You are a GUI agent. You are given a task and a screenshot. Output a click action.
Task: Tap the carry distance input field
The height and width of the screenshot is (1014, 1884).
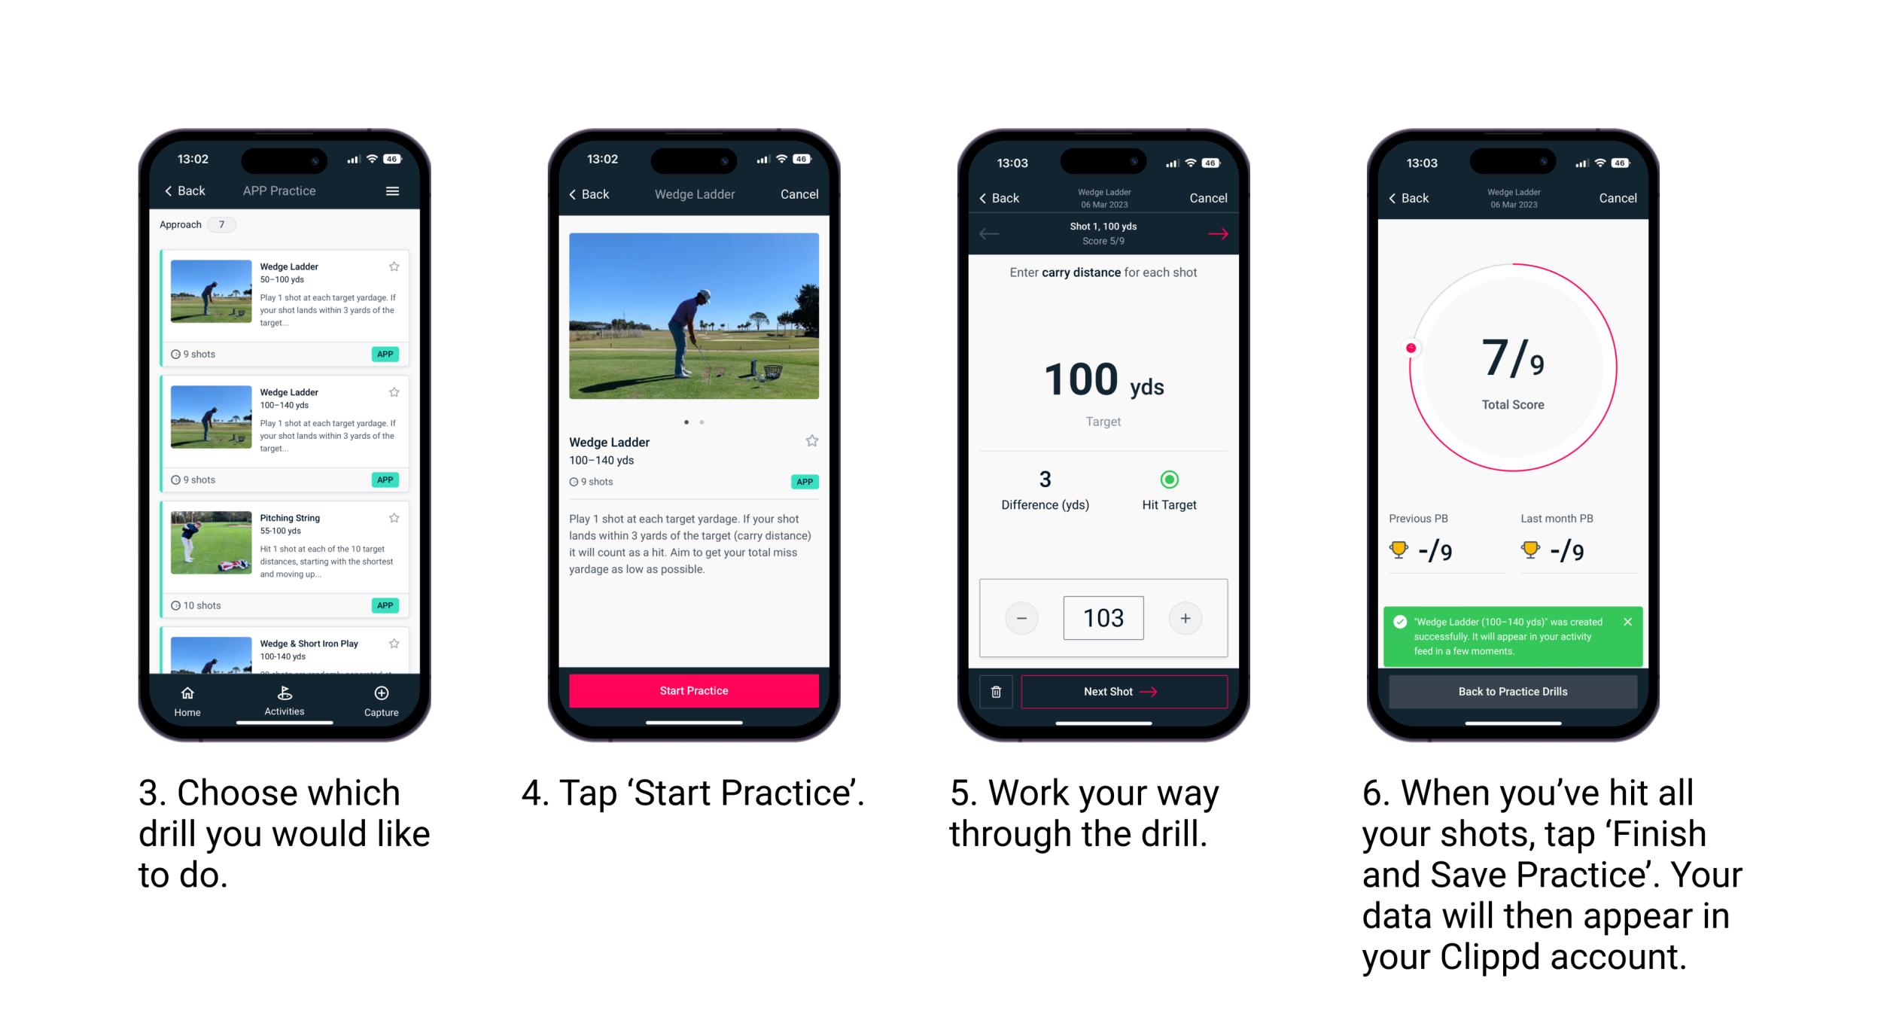click(1103, 617)
